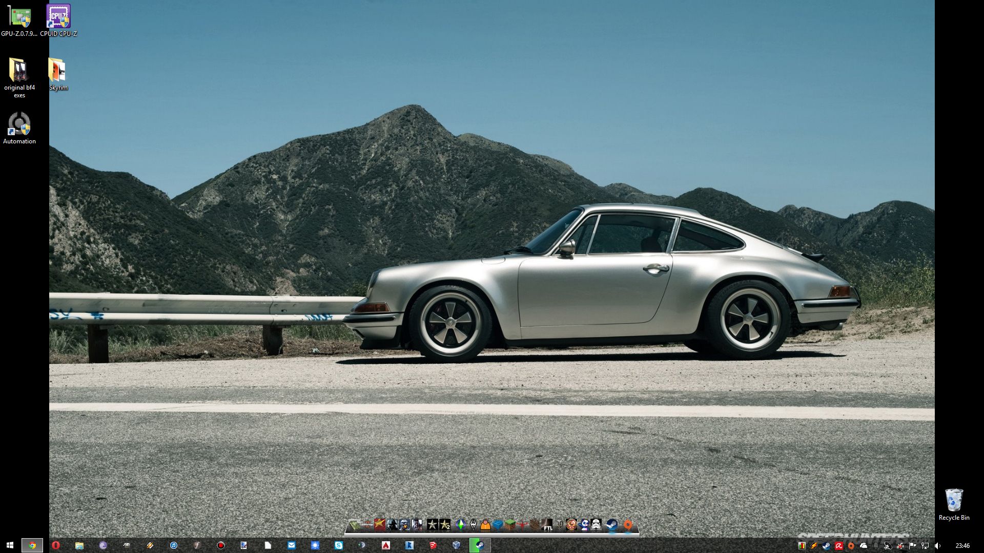Open the red AutoCAD 'A' taskbar icon
Image resolution: width=984 pixels, height=553 pixels.
(386, 545)
